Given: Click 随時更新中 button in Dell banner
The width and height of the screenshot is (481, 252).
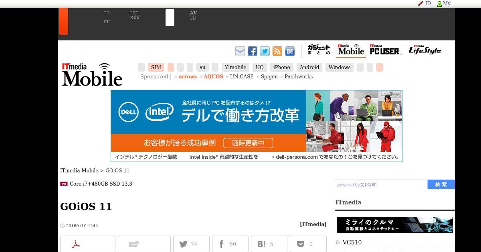Looking at the screenshot, I should point(248,143).
